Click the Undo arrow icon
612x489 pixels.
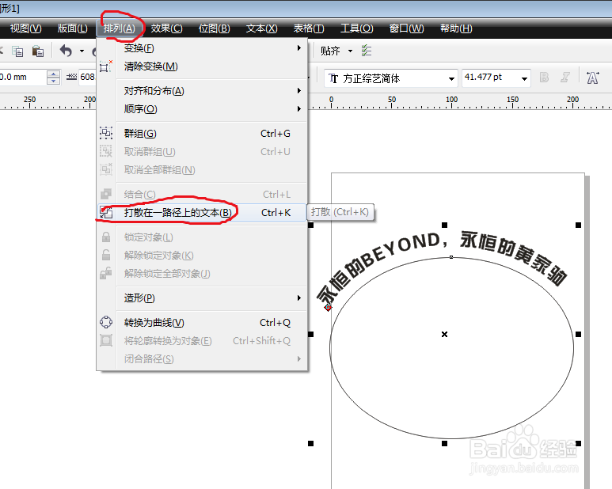(66, 51)
